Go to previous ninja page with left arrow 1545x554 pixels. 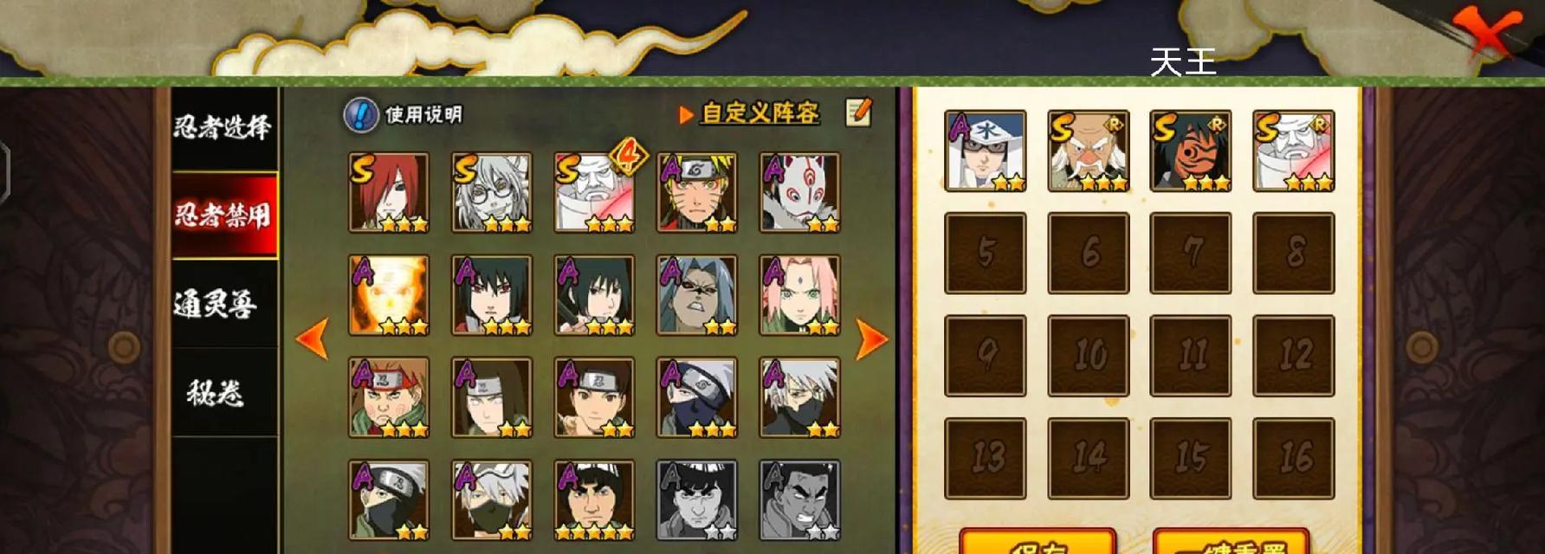point(312,338)
